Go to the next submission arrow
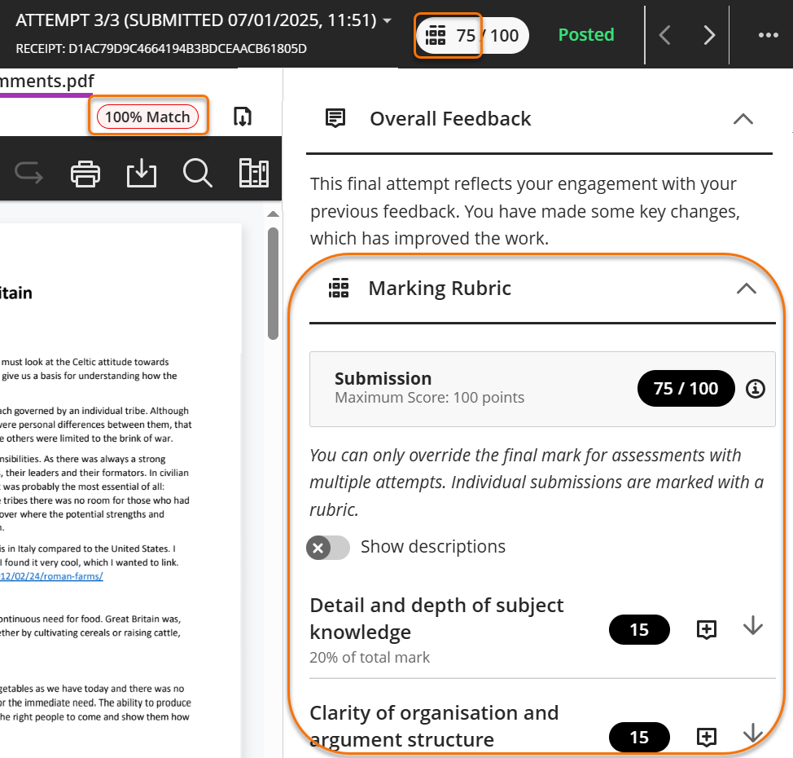The height and width of the screenshot is (758, 793). (x=709, y=35)
